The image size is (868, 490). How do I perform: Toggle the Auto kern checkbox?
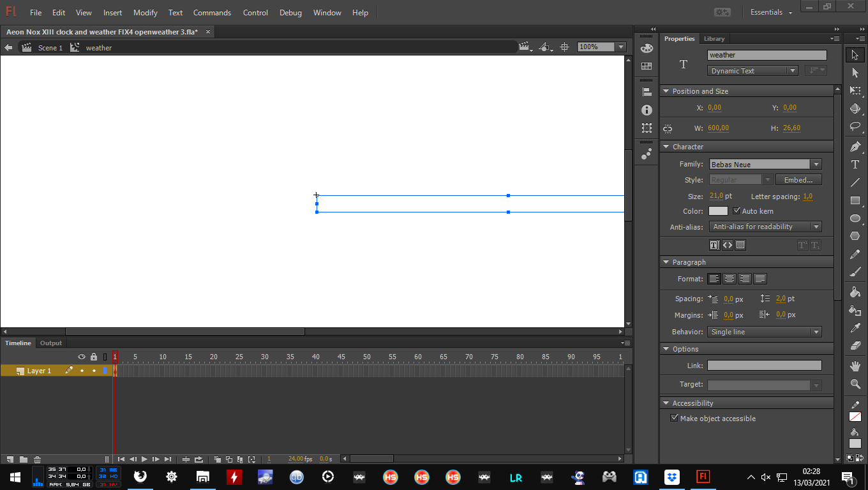click(x=737, y=211)
